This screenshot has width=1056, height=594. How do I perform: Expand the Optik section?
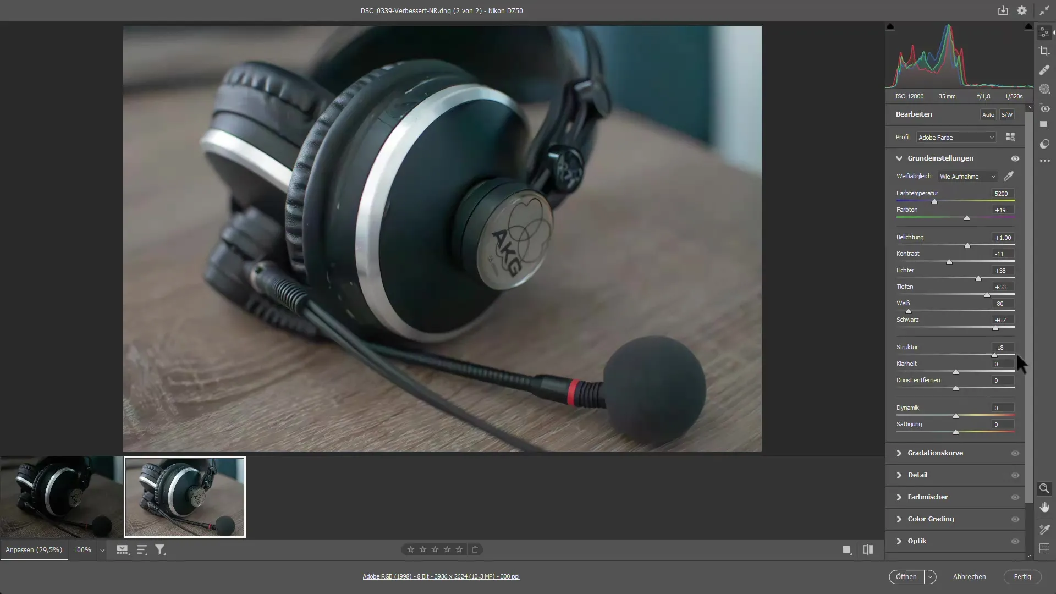(899, 541)
